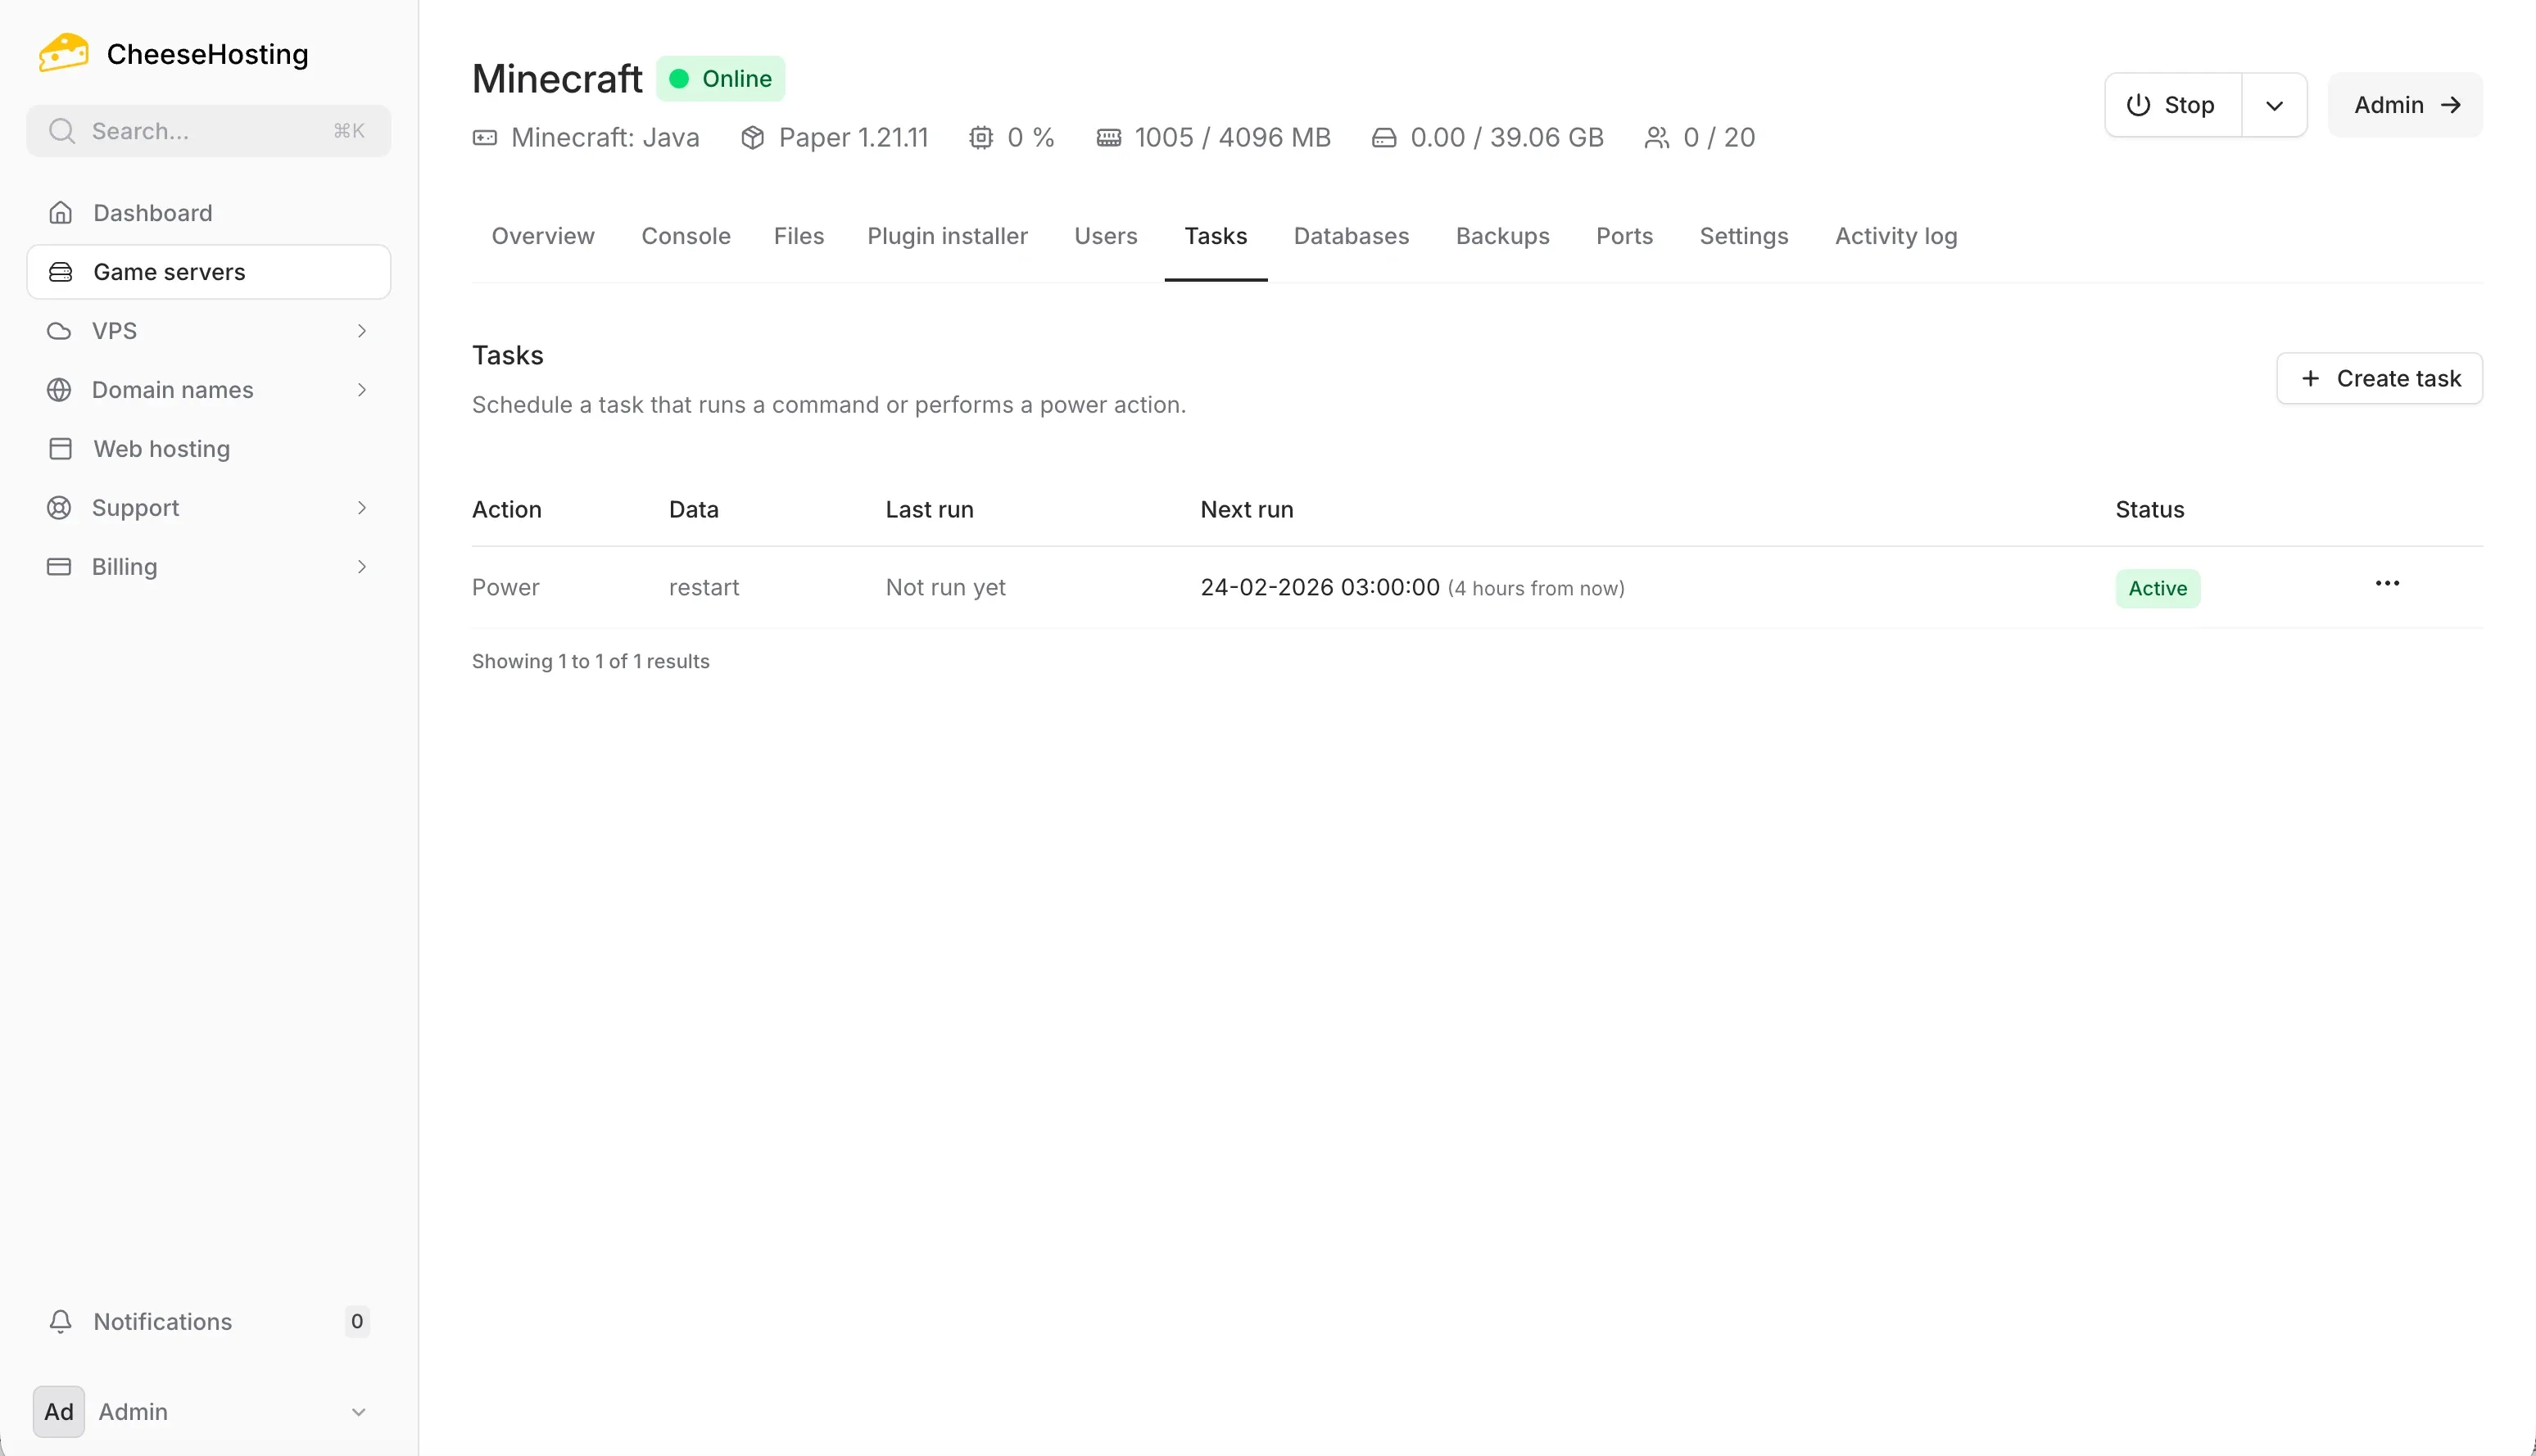This screenshot has height=1456, width=2536.
Task: Click the Admin button top right
Action: click(2405, 104)
